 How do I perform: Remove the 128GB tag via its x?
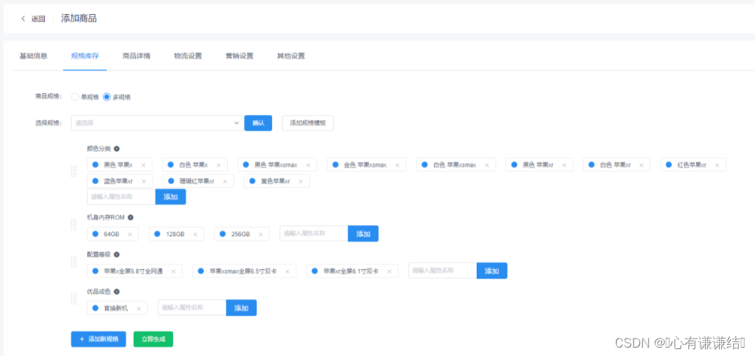pos(195,234)
